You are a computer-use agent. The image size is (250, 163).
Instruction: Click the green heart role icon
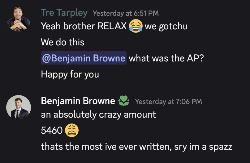click(124, 101)
